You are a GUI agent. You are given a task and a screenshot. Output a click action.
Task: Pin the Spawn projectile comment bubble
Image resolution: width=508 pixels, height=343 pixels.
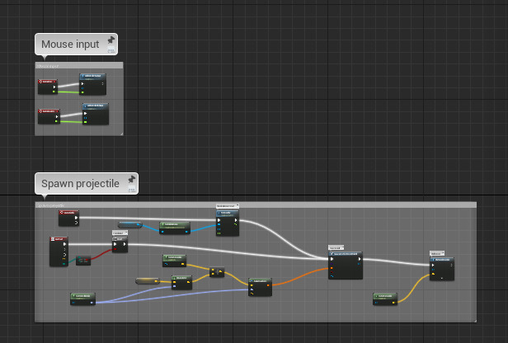pyautogui.click(x=131, y=179)
